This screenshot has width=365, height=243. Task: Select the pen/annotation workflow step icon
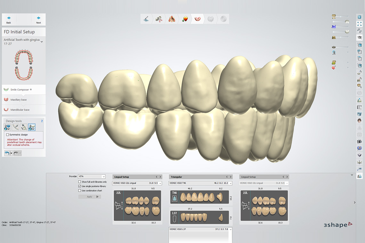tap(146, 19)
